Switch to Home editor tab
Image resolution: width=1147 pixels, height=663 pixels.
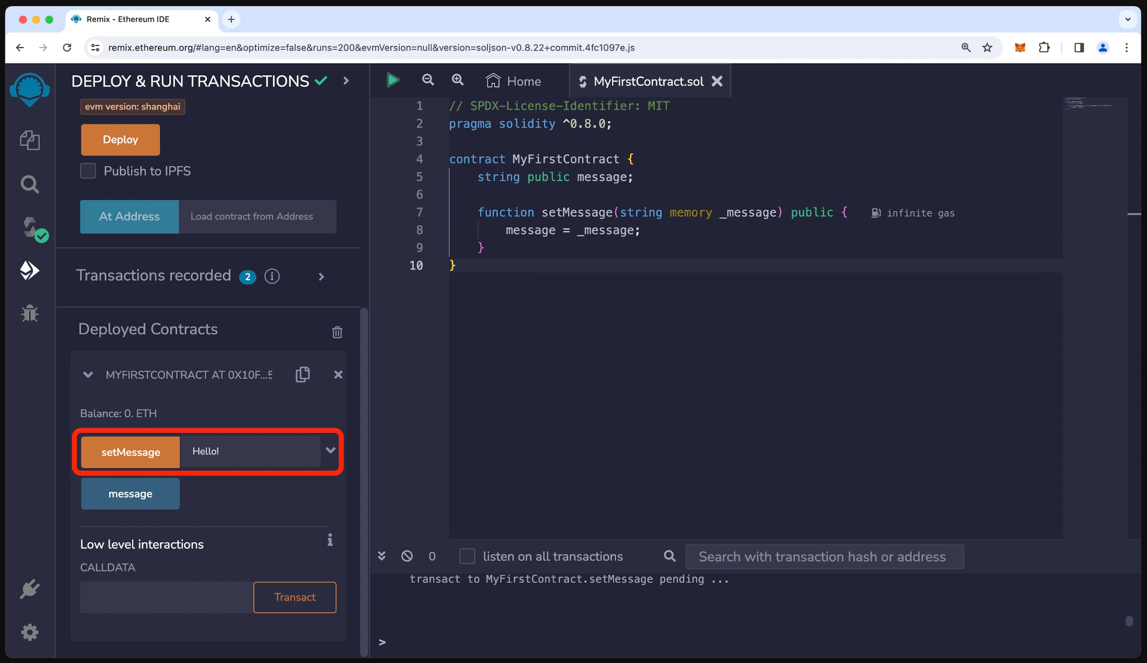tap(513, 81)
